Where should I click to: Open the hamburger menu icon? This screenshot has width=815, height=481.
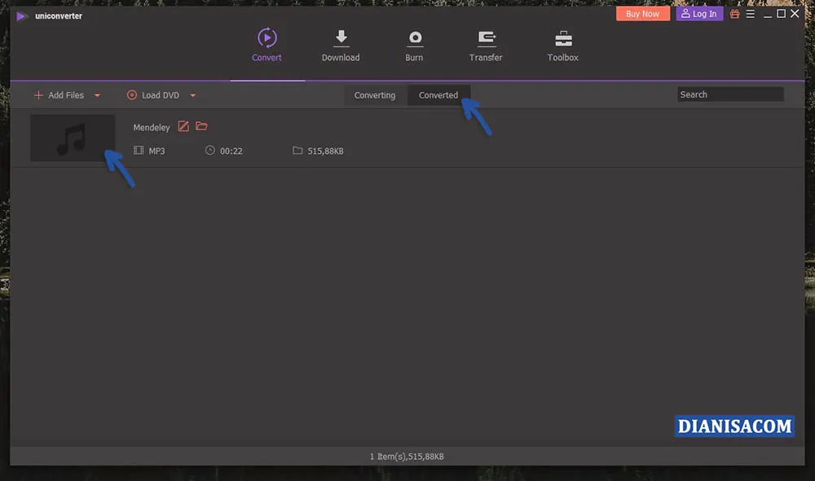(750, 13)
